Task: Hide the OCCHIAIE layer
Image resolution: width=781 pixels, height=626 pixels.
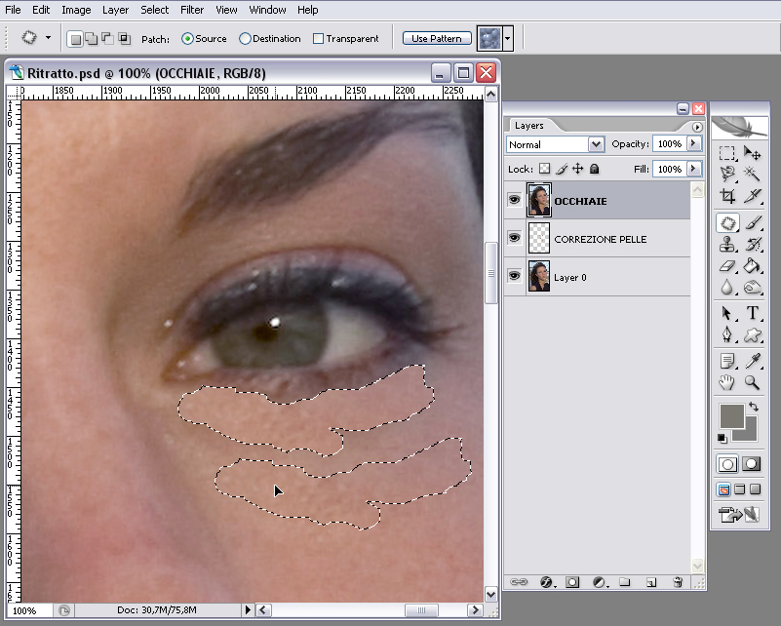Action: coord(514,200)
